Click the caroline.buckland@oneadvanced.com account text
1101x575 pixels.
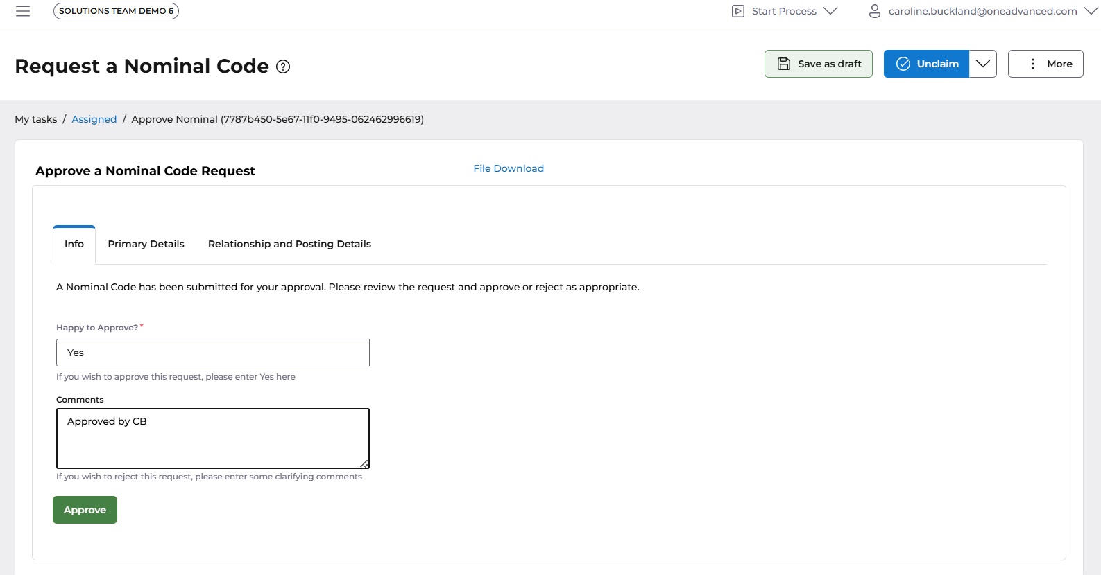tap(982, 11)
